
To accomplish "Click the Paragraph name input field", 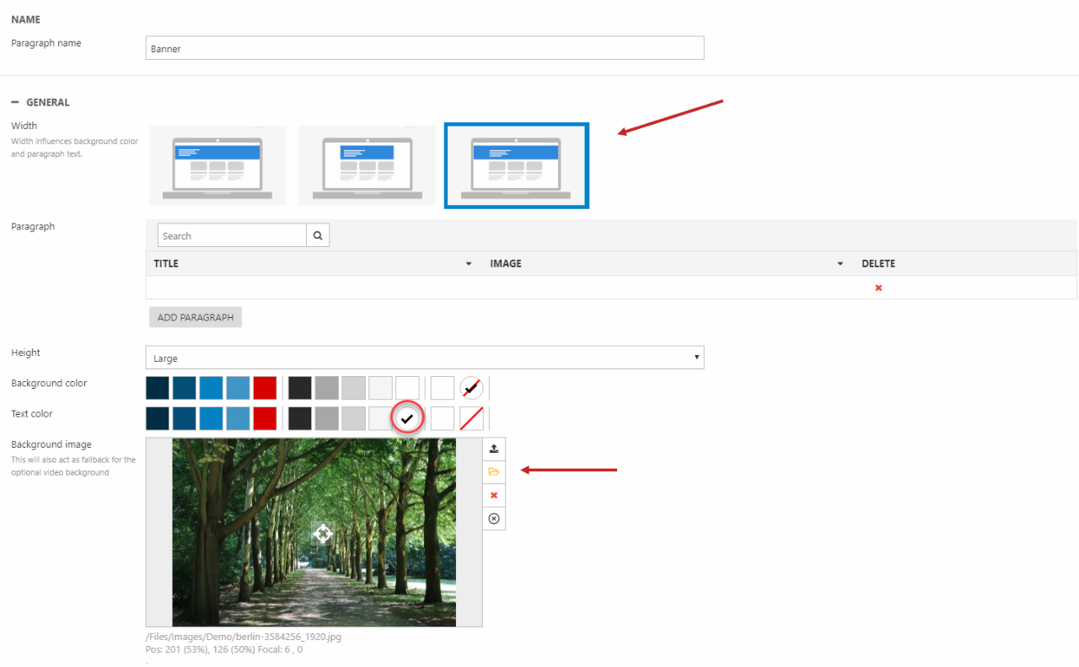I will pos(425,48).
